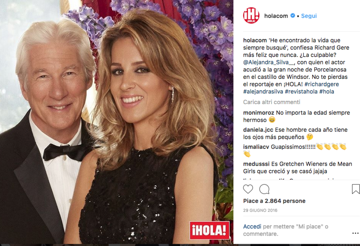360x246 pixels.
Task: Open the #revistahola hashtag
Action: (301, 91)
